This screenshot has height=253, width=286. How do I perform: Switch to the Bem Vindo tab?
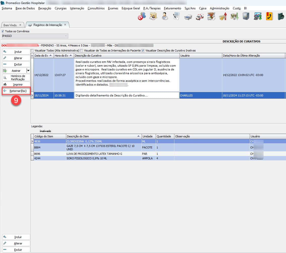[x=10, y=25]
